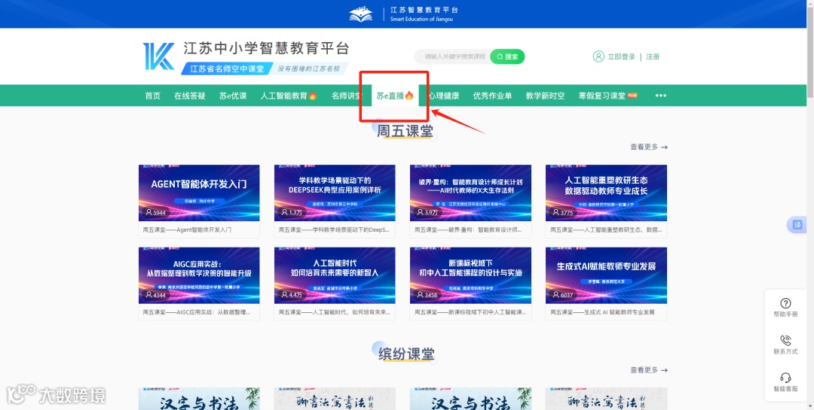This screenshot has height=410, width=814.
Task: Select the 苏e直播 nav tab
Action: coord(395,96)
